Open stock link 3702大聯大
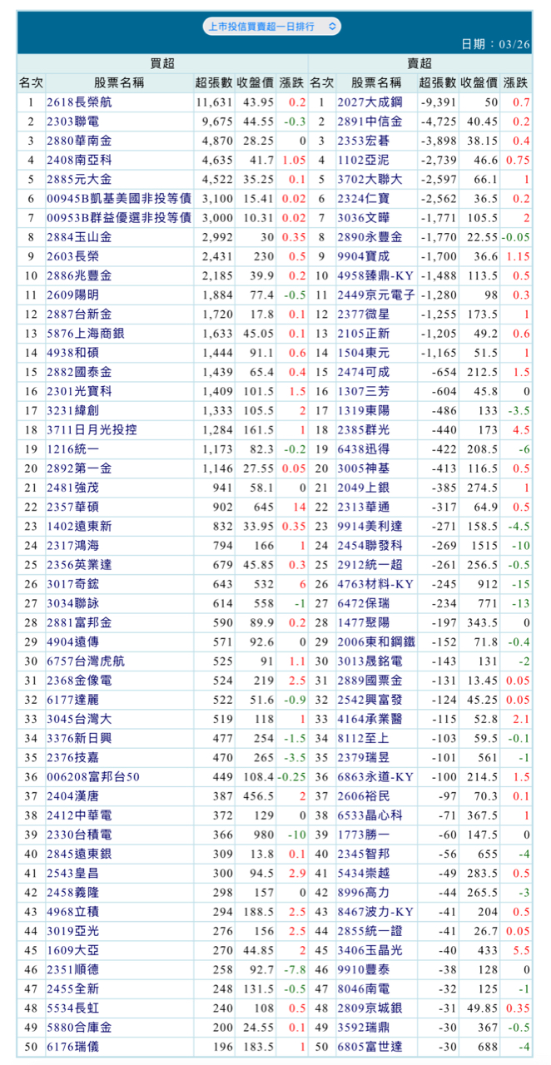 (369, 179)
